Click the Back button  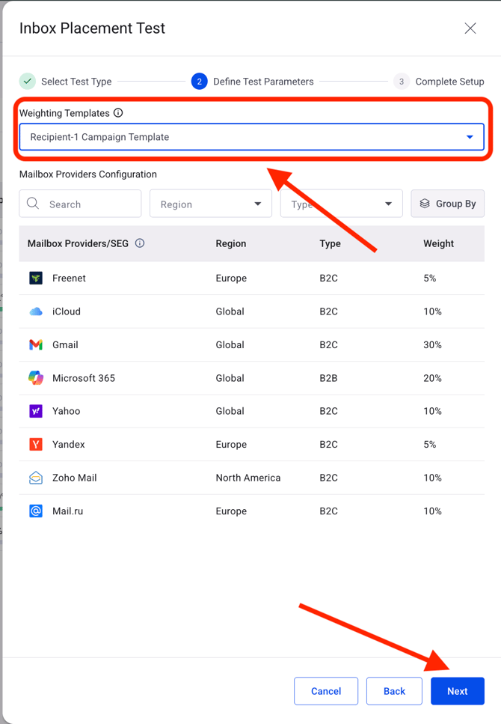coord(394,691)
